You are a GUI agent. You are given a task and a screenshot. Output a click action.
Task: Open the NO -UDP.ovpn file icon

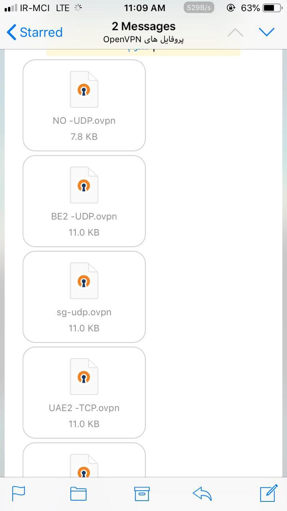click(84, 89)
